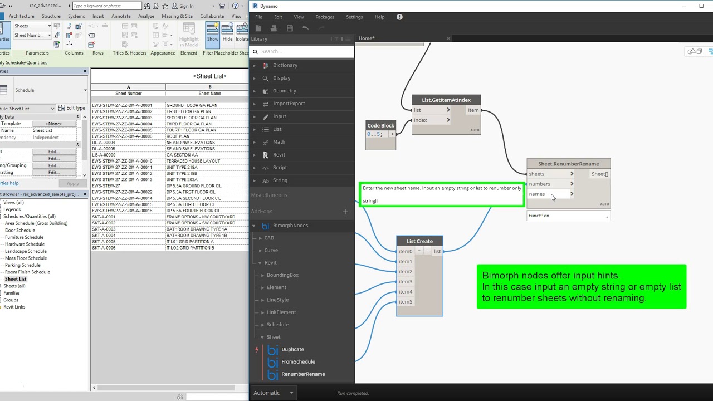Open Dynamo Edit menu
The width and height of the screenshot is (713, 401).
[x=278, y=17]
